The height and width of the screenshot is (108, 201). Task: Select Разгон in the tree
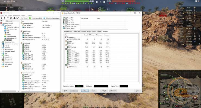7,34
